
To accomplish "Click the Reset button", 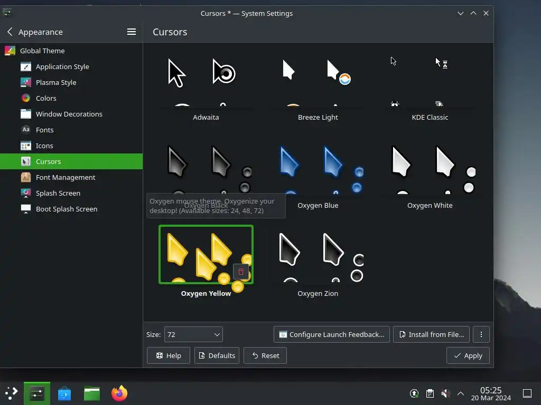I will click(x=265, y=355).
